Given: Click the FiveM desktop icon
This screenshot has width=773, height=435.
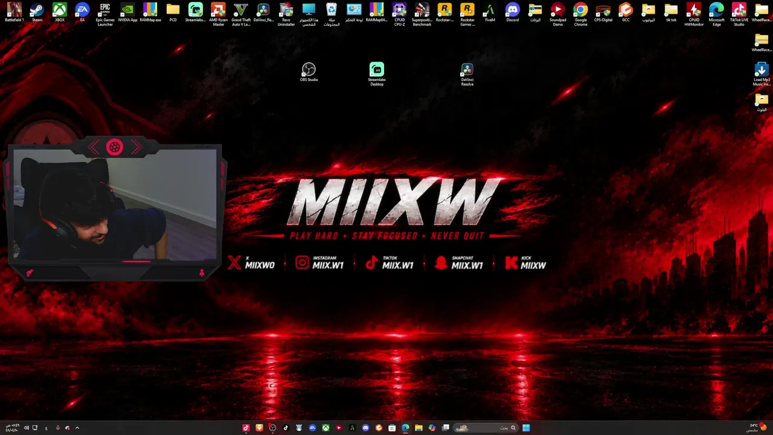Looking at the screenshot, I should click(490, 13).
